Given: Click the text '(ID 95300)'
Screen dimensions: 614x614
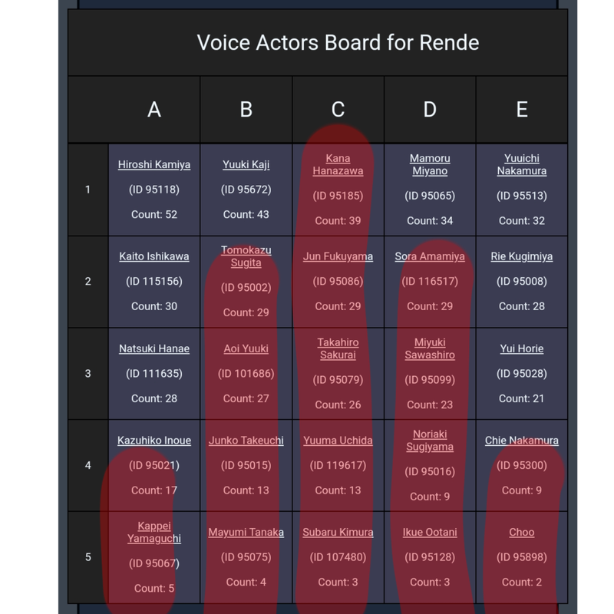Looking at the screenshot, I should point(522,465).
